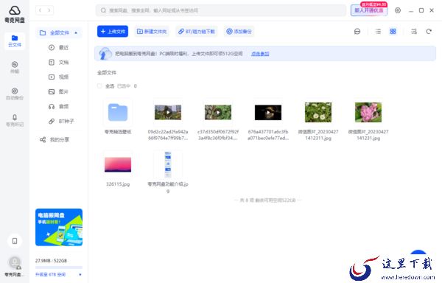Open the 夸克精选壁纸 folder
The height and width of the screenshot is (283, 442).
pyautogui.click(x=118, y=112)
